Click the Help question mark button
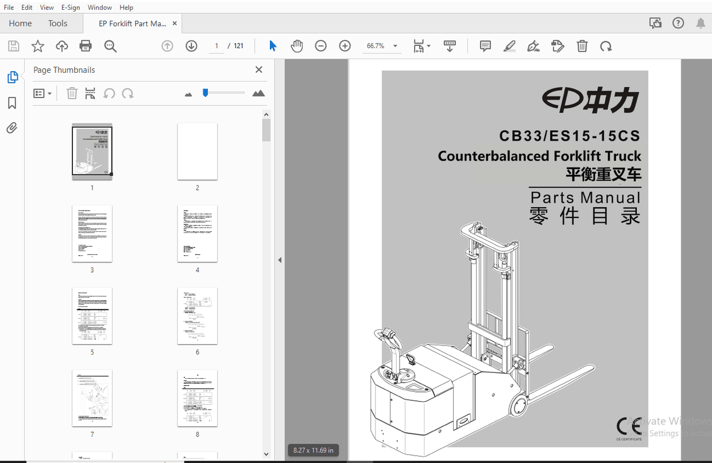This screenshot has width=712, height=463. tap(678, 23)
